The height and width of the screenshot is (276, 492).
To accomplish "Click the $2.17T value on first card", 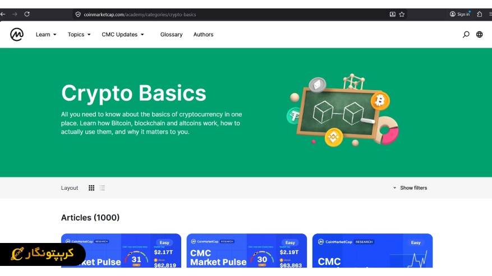I will point(163,252).
